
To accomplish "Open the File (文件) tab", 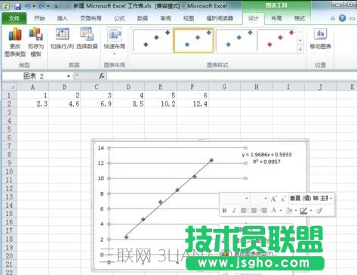I will 14,18.
